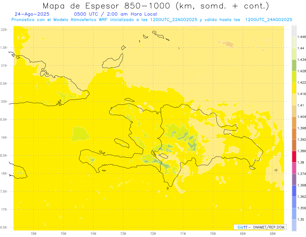The width and height of the screenshot is (306, 237).
Task: Click the '72W' longitude label
Action: (x=153, y=234)
